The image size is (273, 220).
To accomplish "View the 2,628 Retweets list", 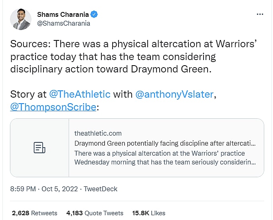I will (34, 213).
